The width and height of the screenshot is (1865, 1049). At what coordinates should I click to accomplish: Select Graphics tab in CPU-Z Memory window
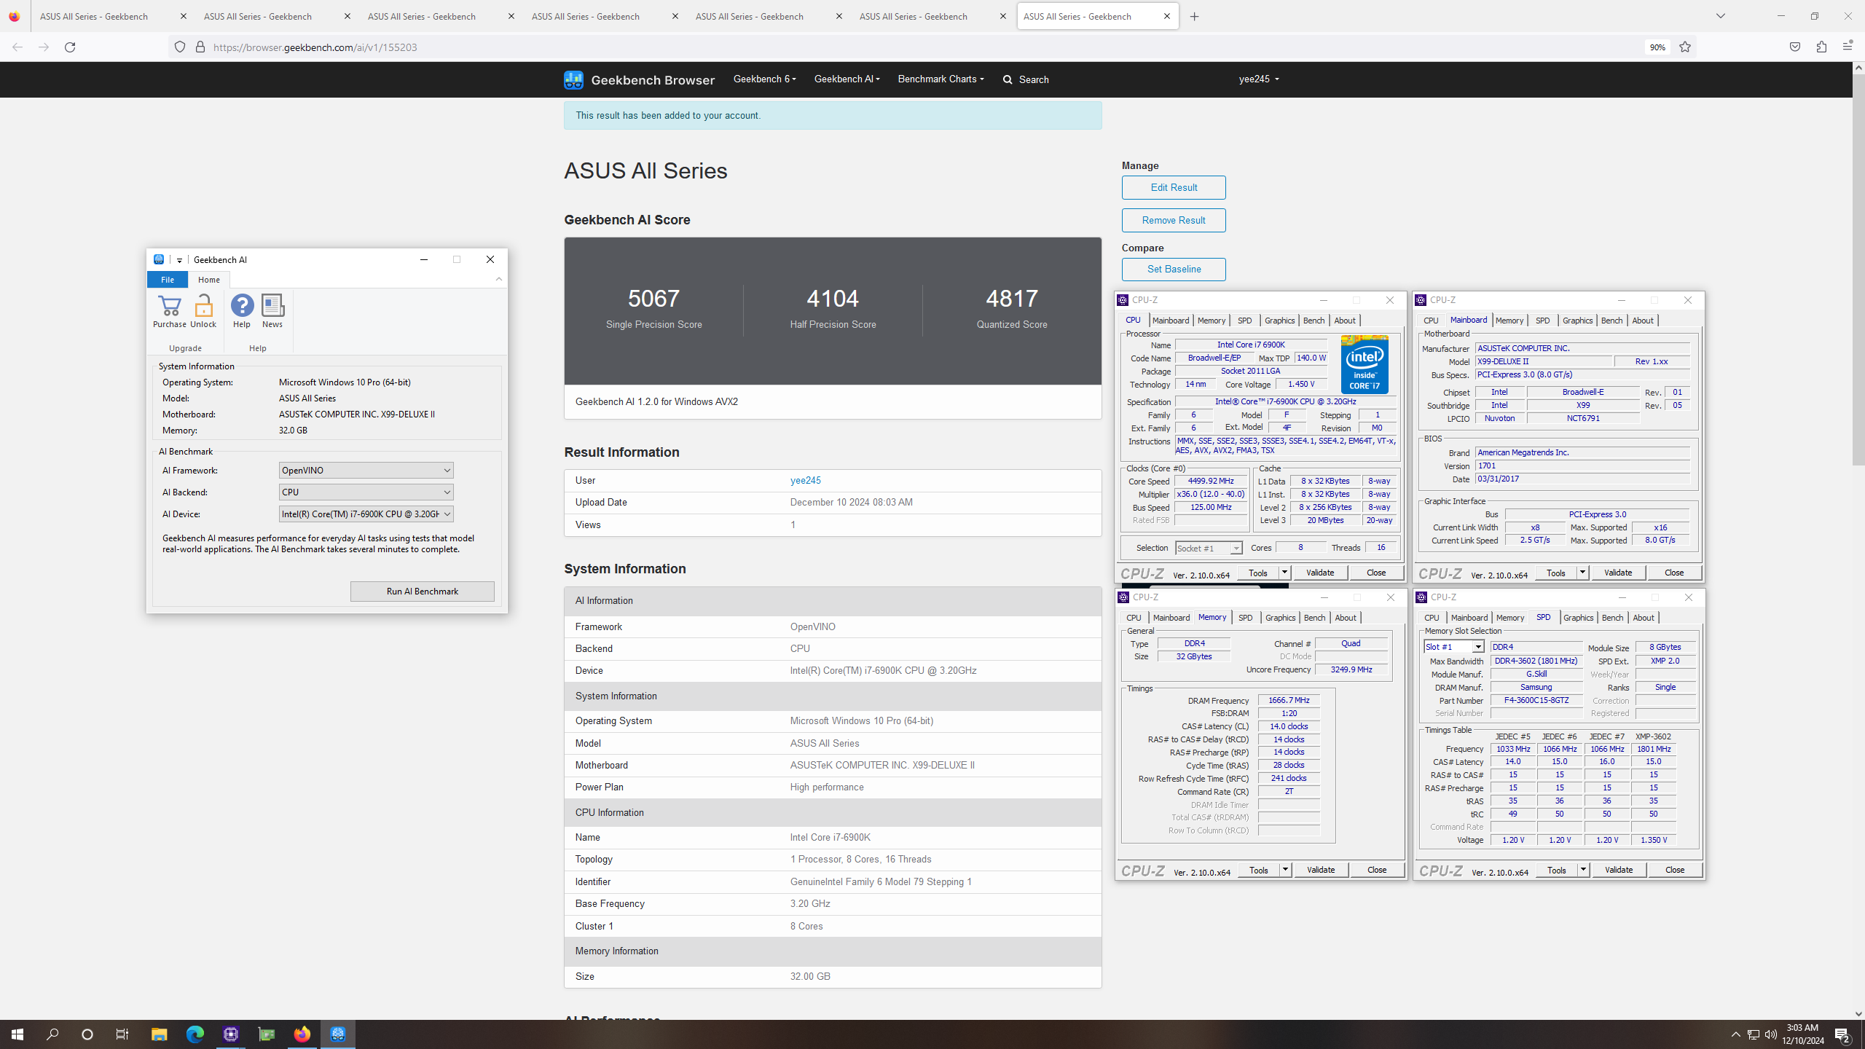pyautogui.click(x=1280, y=618)
